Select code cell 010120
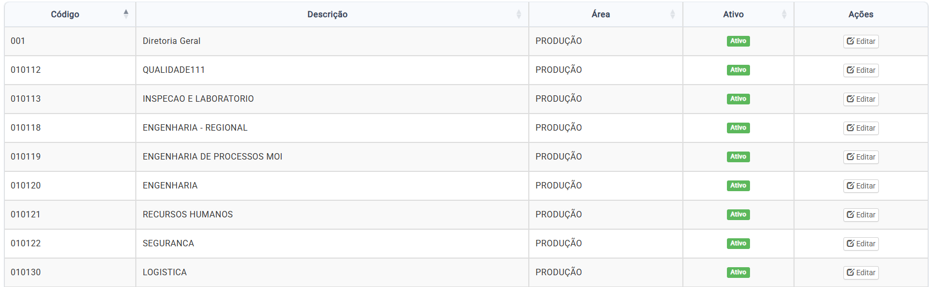Image resolution: width=932 pixels, height=287 pixels. pos(26,186)
